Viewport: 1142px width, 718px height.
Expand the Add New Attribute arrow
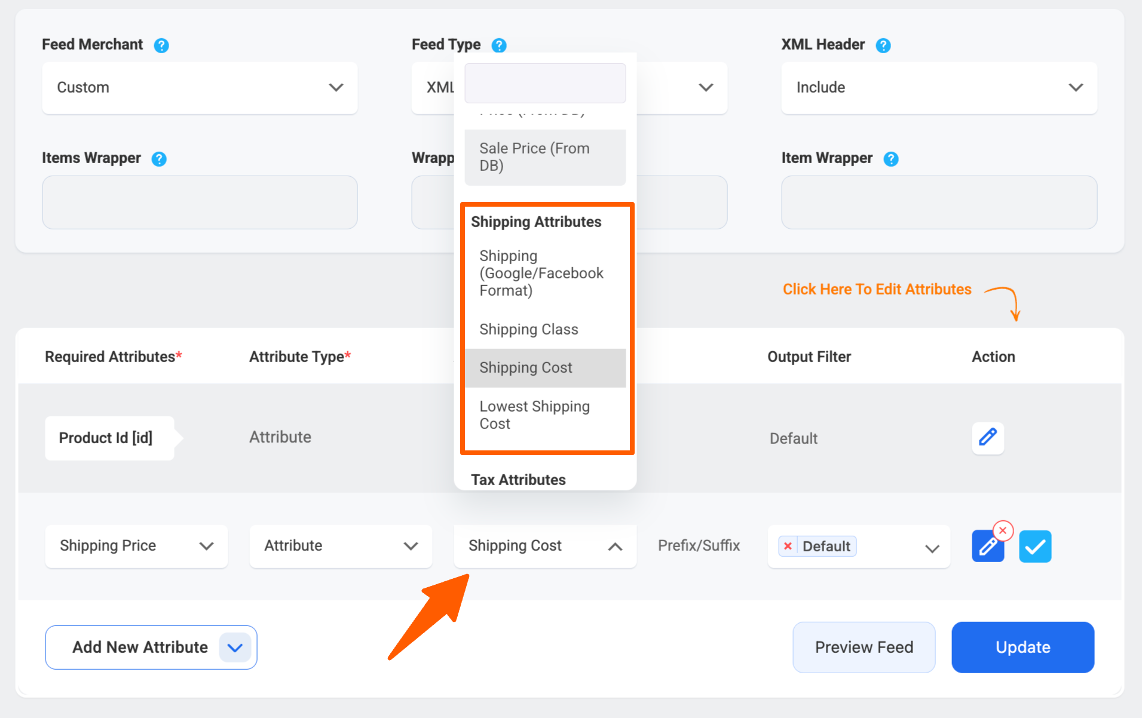[235, 648]
